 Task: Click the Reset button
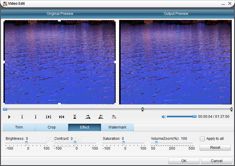click(215, 148)
